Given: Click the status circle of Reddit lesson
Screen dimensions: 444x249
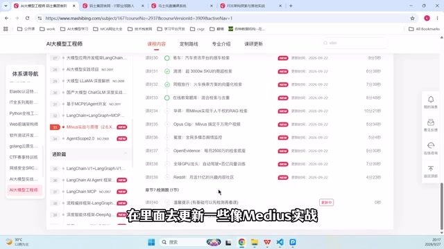Looking at the screenshot, I should tap(167, 177).
